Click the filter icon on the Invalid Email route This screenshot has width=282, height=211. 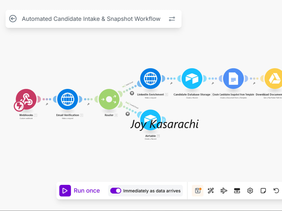coord(128,114)
